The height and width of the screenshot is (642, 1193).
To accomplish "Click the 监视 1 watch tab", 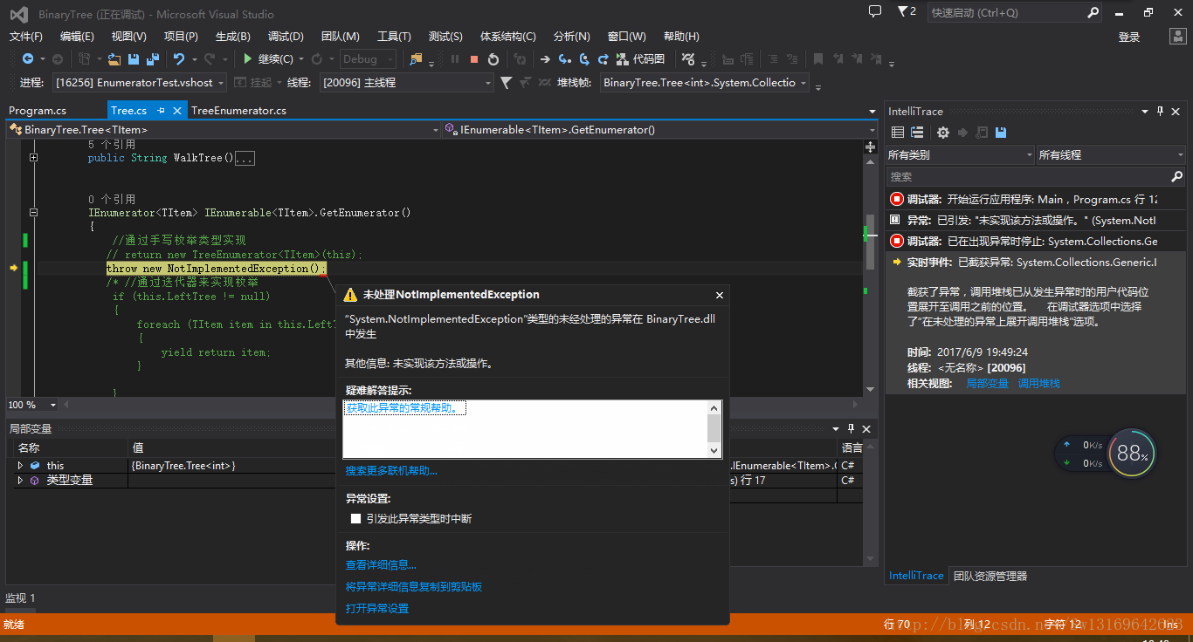I will [x=21, y=598].
